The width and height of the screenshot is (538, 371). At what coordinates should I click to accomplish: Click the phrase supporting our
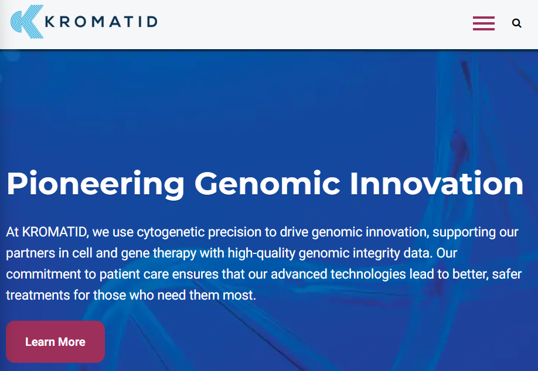pyautogui.click(x=475, y=232)
